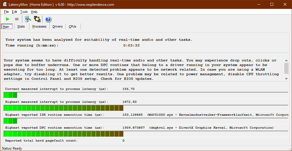Image resolution: width=292 pixels, height=151 pixels.
Task: Click 'Time running (h:mm:ss):' label
Action: (32, 45)
